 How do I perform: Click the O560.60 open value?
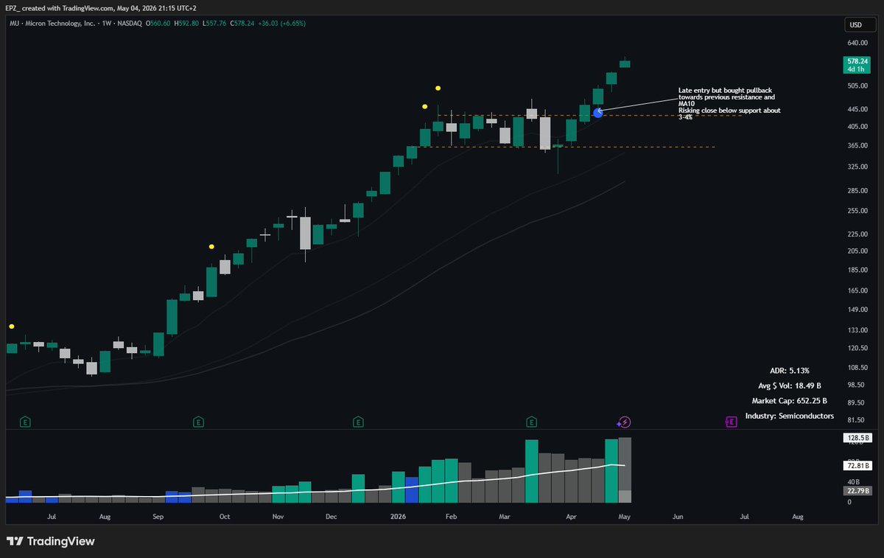click(159, 24)
